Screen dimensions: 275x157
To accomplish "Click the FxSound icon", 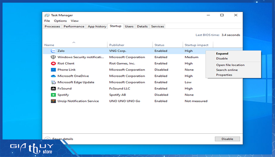I will tap(53, 88).
